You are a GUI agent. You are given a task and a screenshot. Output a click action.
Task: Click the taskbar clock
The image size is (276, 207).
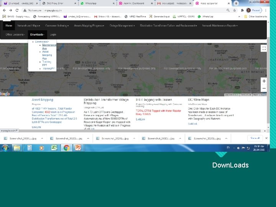click(259, 148)
